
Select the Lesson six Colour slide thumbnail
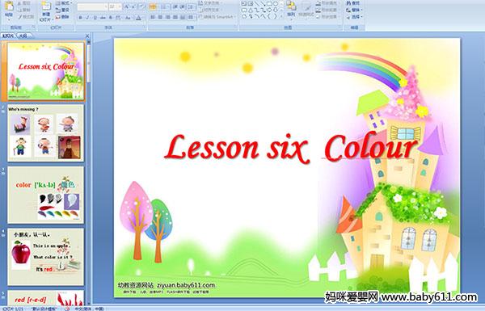click(45, 71)
